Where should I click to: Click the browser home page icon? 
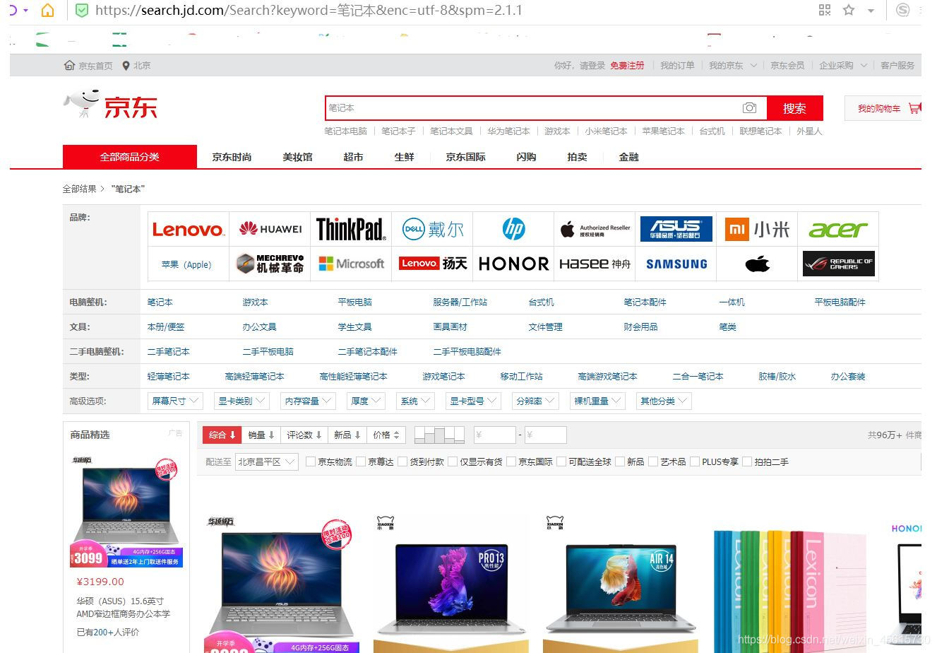click(x=48, y=11)
